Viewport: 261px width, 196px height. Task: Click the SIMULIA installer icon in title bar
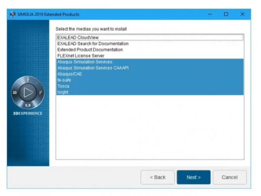point(12,14)
